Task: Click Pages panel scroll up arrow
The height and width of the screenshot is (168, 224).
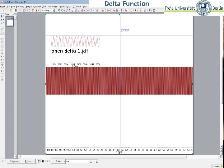Action: click(16, 18)
